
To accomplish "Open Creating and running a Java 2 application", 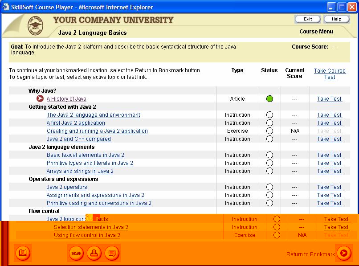I will [97, 131].
